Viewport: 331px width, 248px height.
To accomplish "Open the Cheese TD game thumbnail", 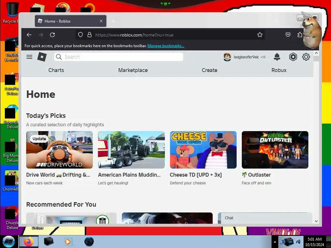I will pos(203,150).
